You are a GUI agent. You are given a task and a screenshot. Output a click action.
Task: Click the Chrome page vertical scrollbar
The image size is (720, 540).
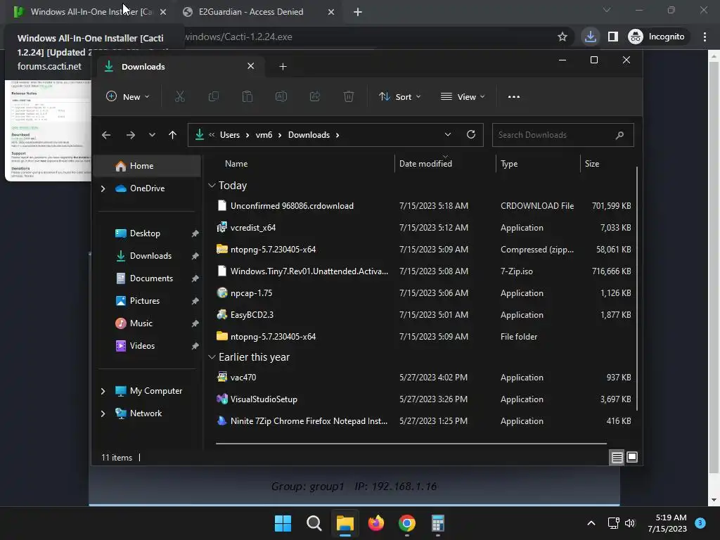[x=714, y=266]
